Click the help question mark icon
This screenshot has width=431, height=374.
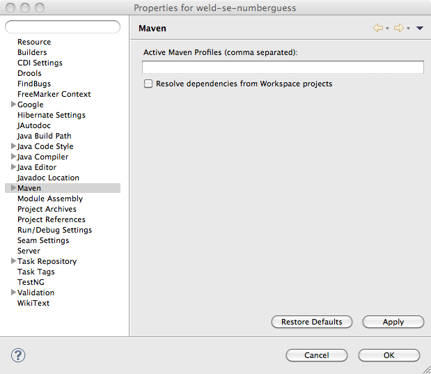[18, 355]
